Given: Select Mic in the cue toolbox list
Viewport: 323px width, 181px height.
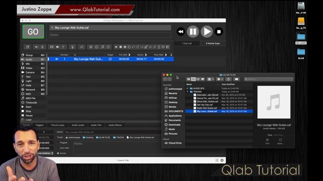Looking at the screenshot, I should click(x=33, y=64).
